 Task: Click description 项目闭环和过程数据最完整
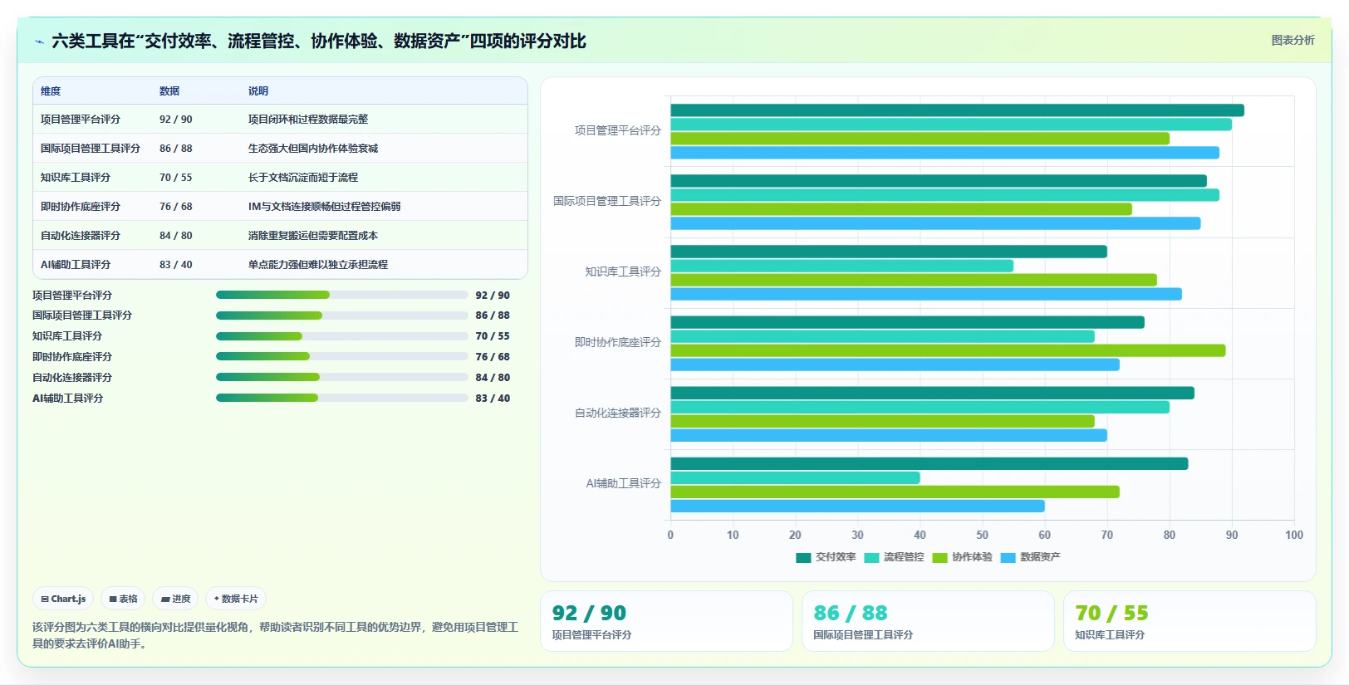pyautogui.click(x=308, y=120)
